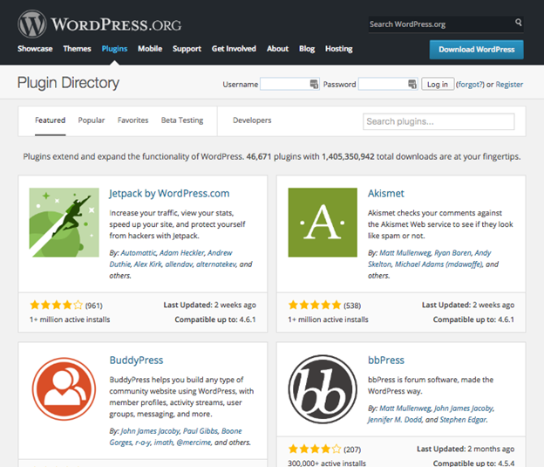Viewport: 544px width, 467px height.
Task: Switch to the Popular tab
Action: click(92, 120)
